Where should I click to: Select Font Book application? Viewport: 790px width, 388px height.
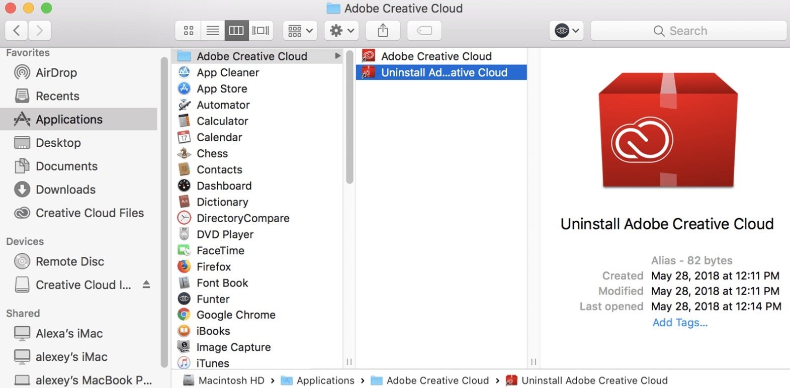tap(257, 283)
